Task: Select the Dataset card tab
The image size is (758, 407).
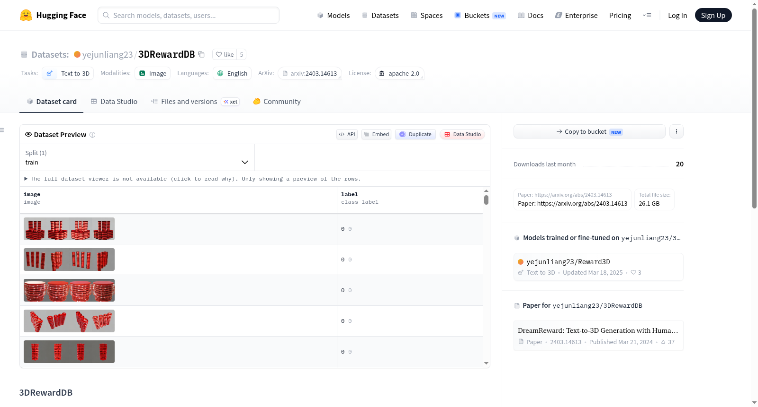Action: tap(52, 101)
